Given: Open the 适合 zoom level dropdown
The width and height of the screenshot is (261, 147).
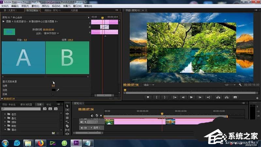Looking at the screenshot, I should pos(149,85).
